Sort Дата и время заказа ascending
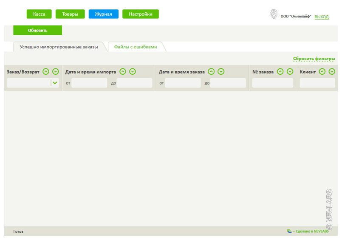Screen dimensions: 342x240 tap(211, 72)
